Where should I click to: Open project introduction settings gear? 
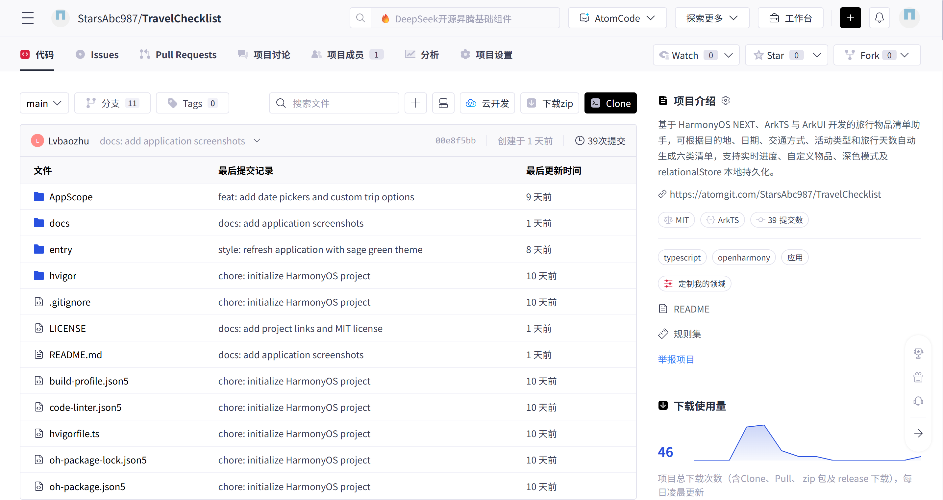pos(726,100)
